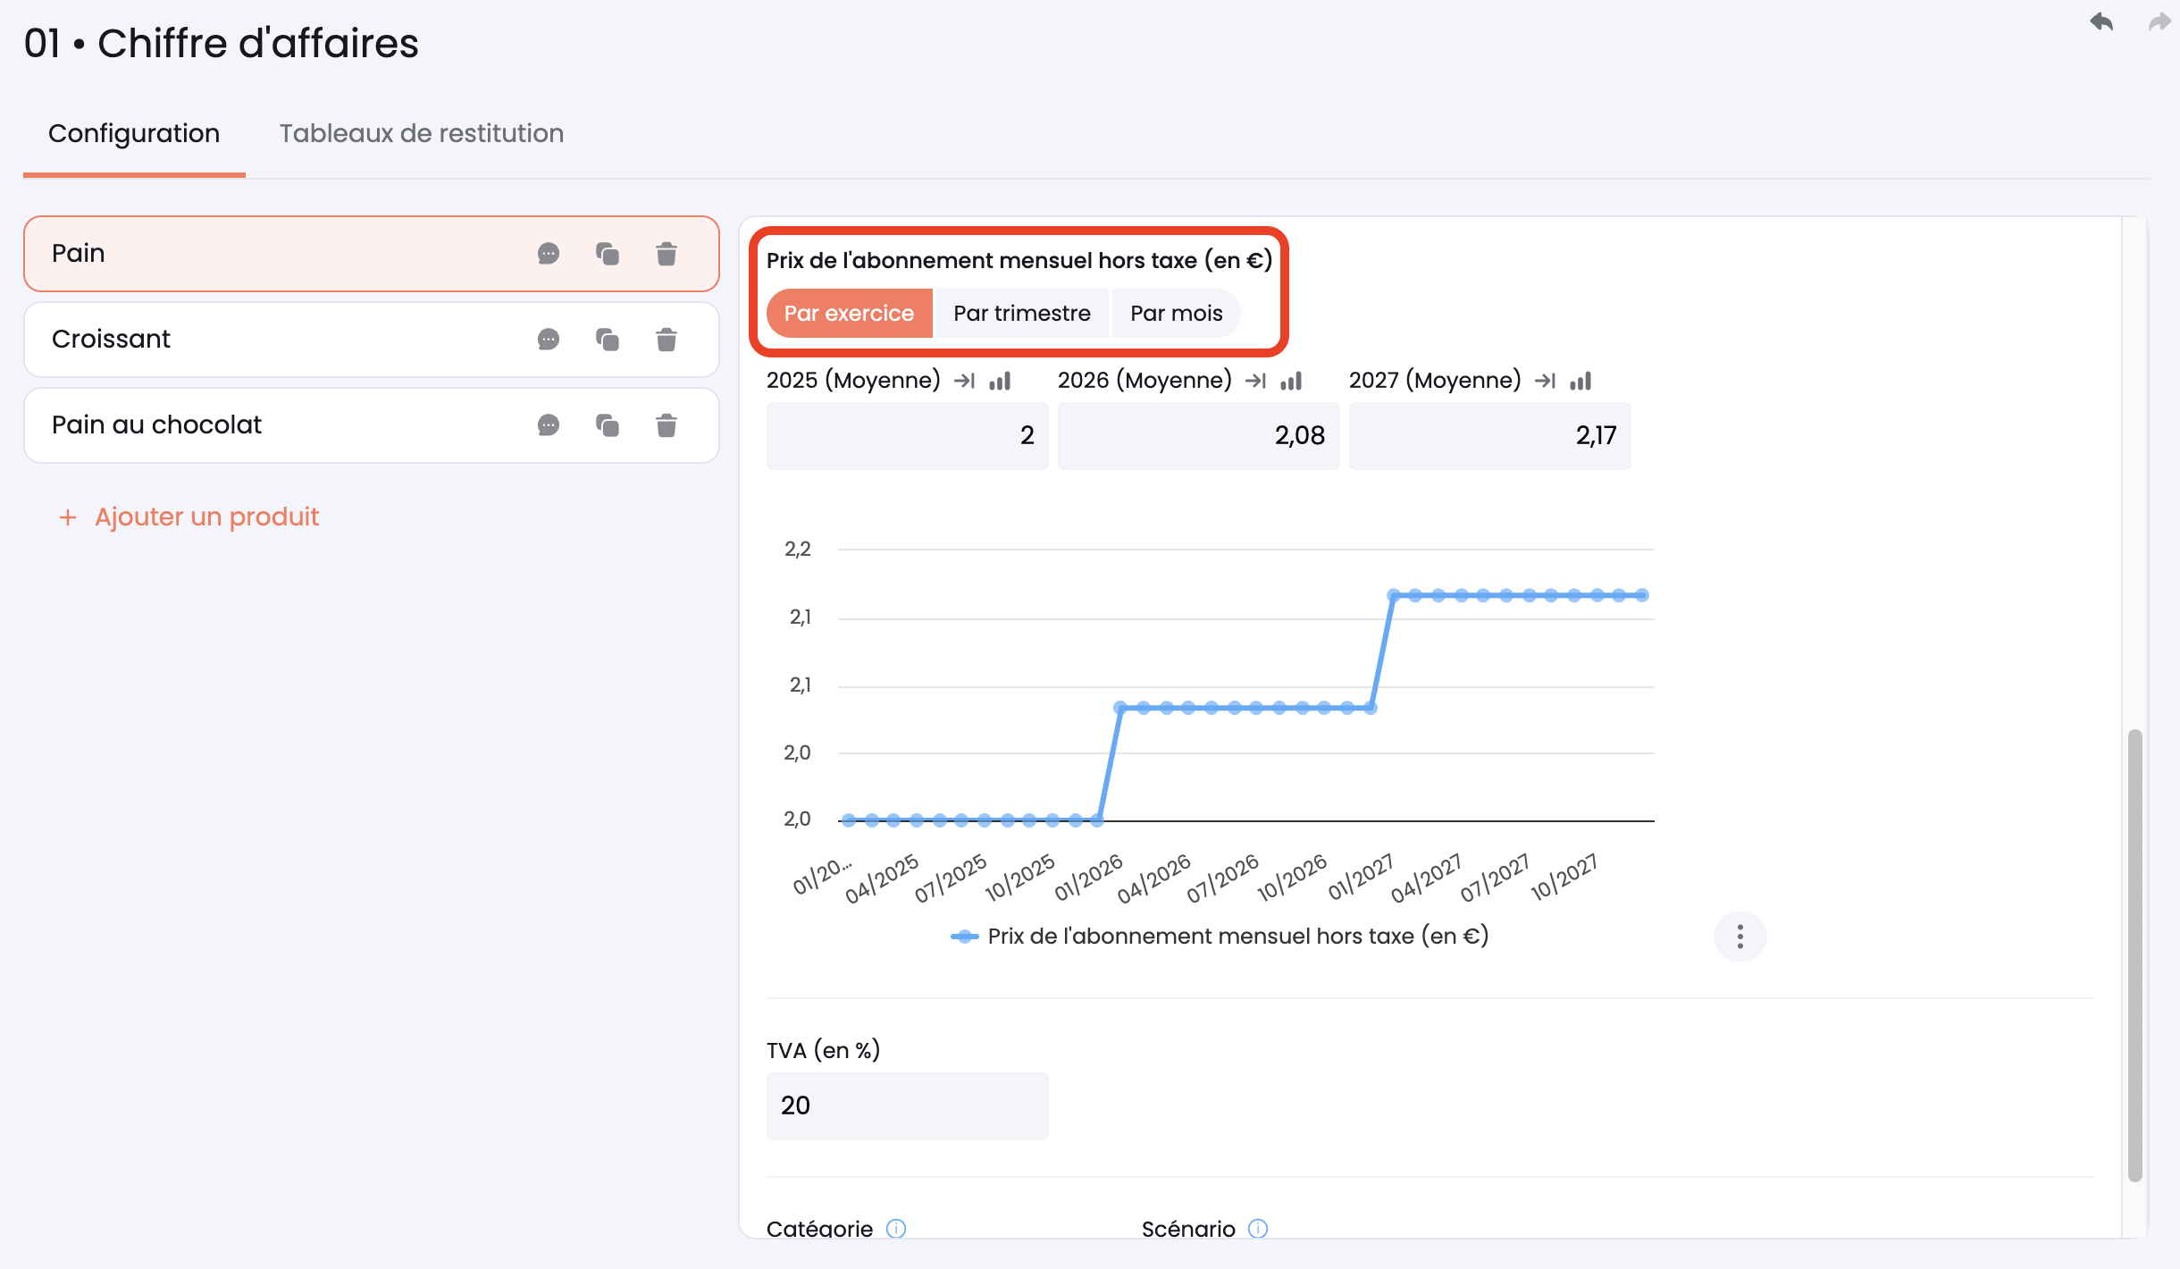Screen dimensions: 2180x1269
Task: Select the Pain product row
Action: pos(372,254)
